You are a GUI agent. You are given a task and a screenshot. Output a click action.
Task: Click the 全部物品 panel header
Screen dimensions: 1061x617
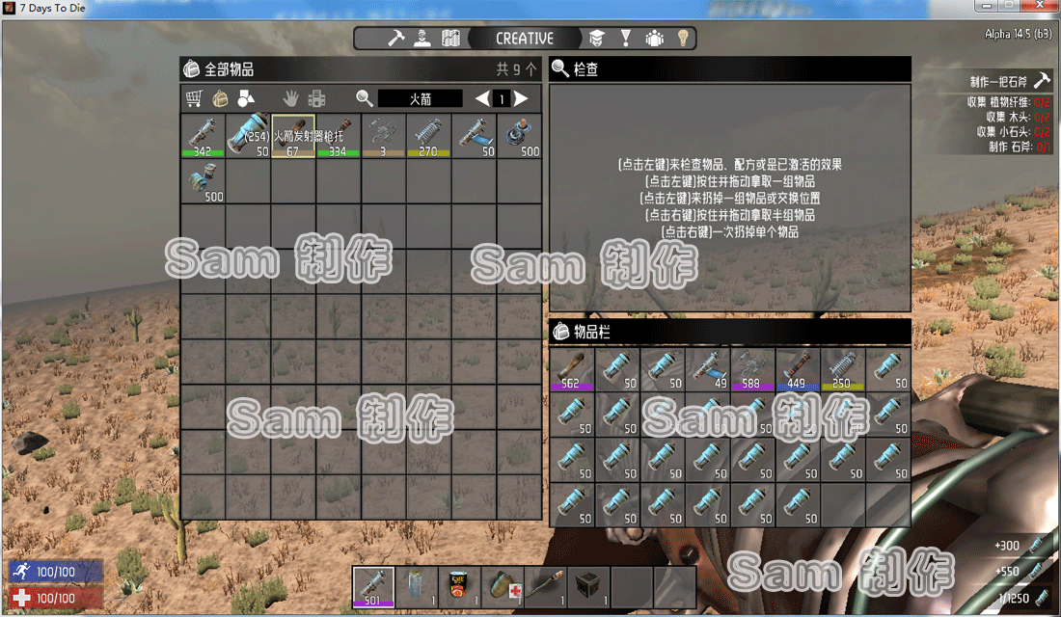click(361, 69)
